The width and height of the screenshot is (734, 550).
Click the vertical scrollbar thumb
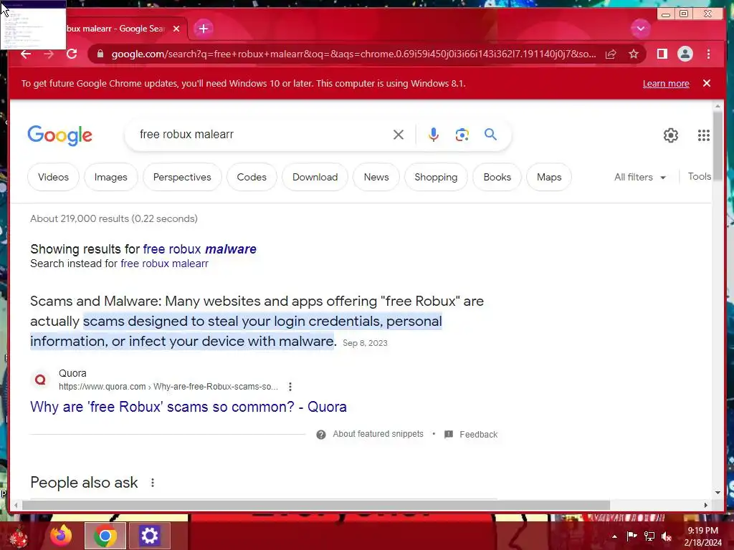pos(718,145)
